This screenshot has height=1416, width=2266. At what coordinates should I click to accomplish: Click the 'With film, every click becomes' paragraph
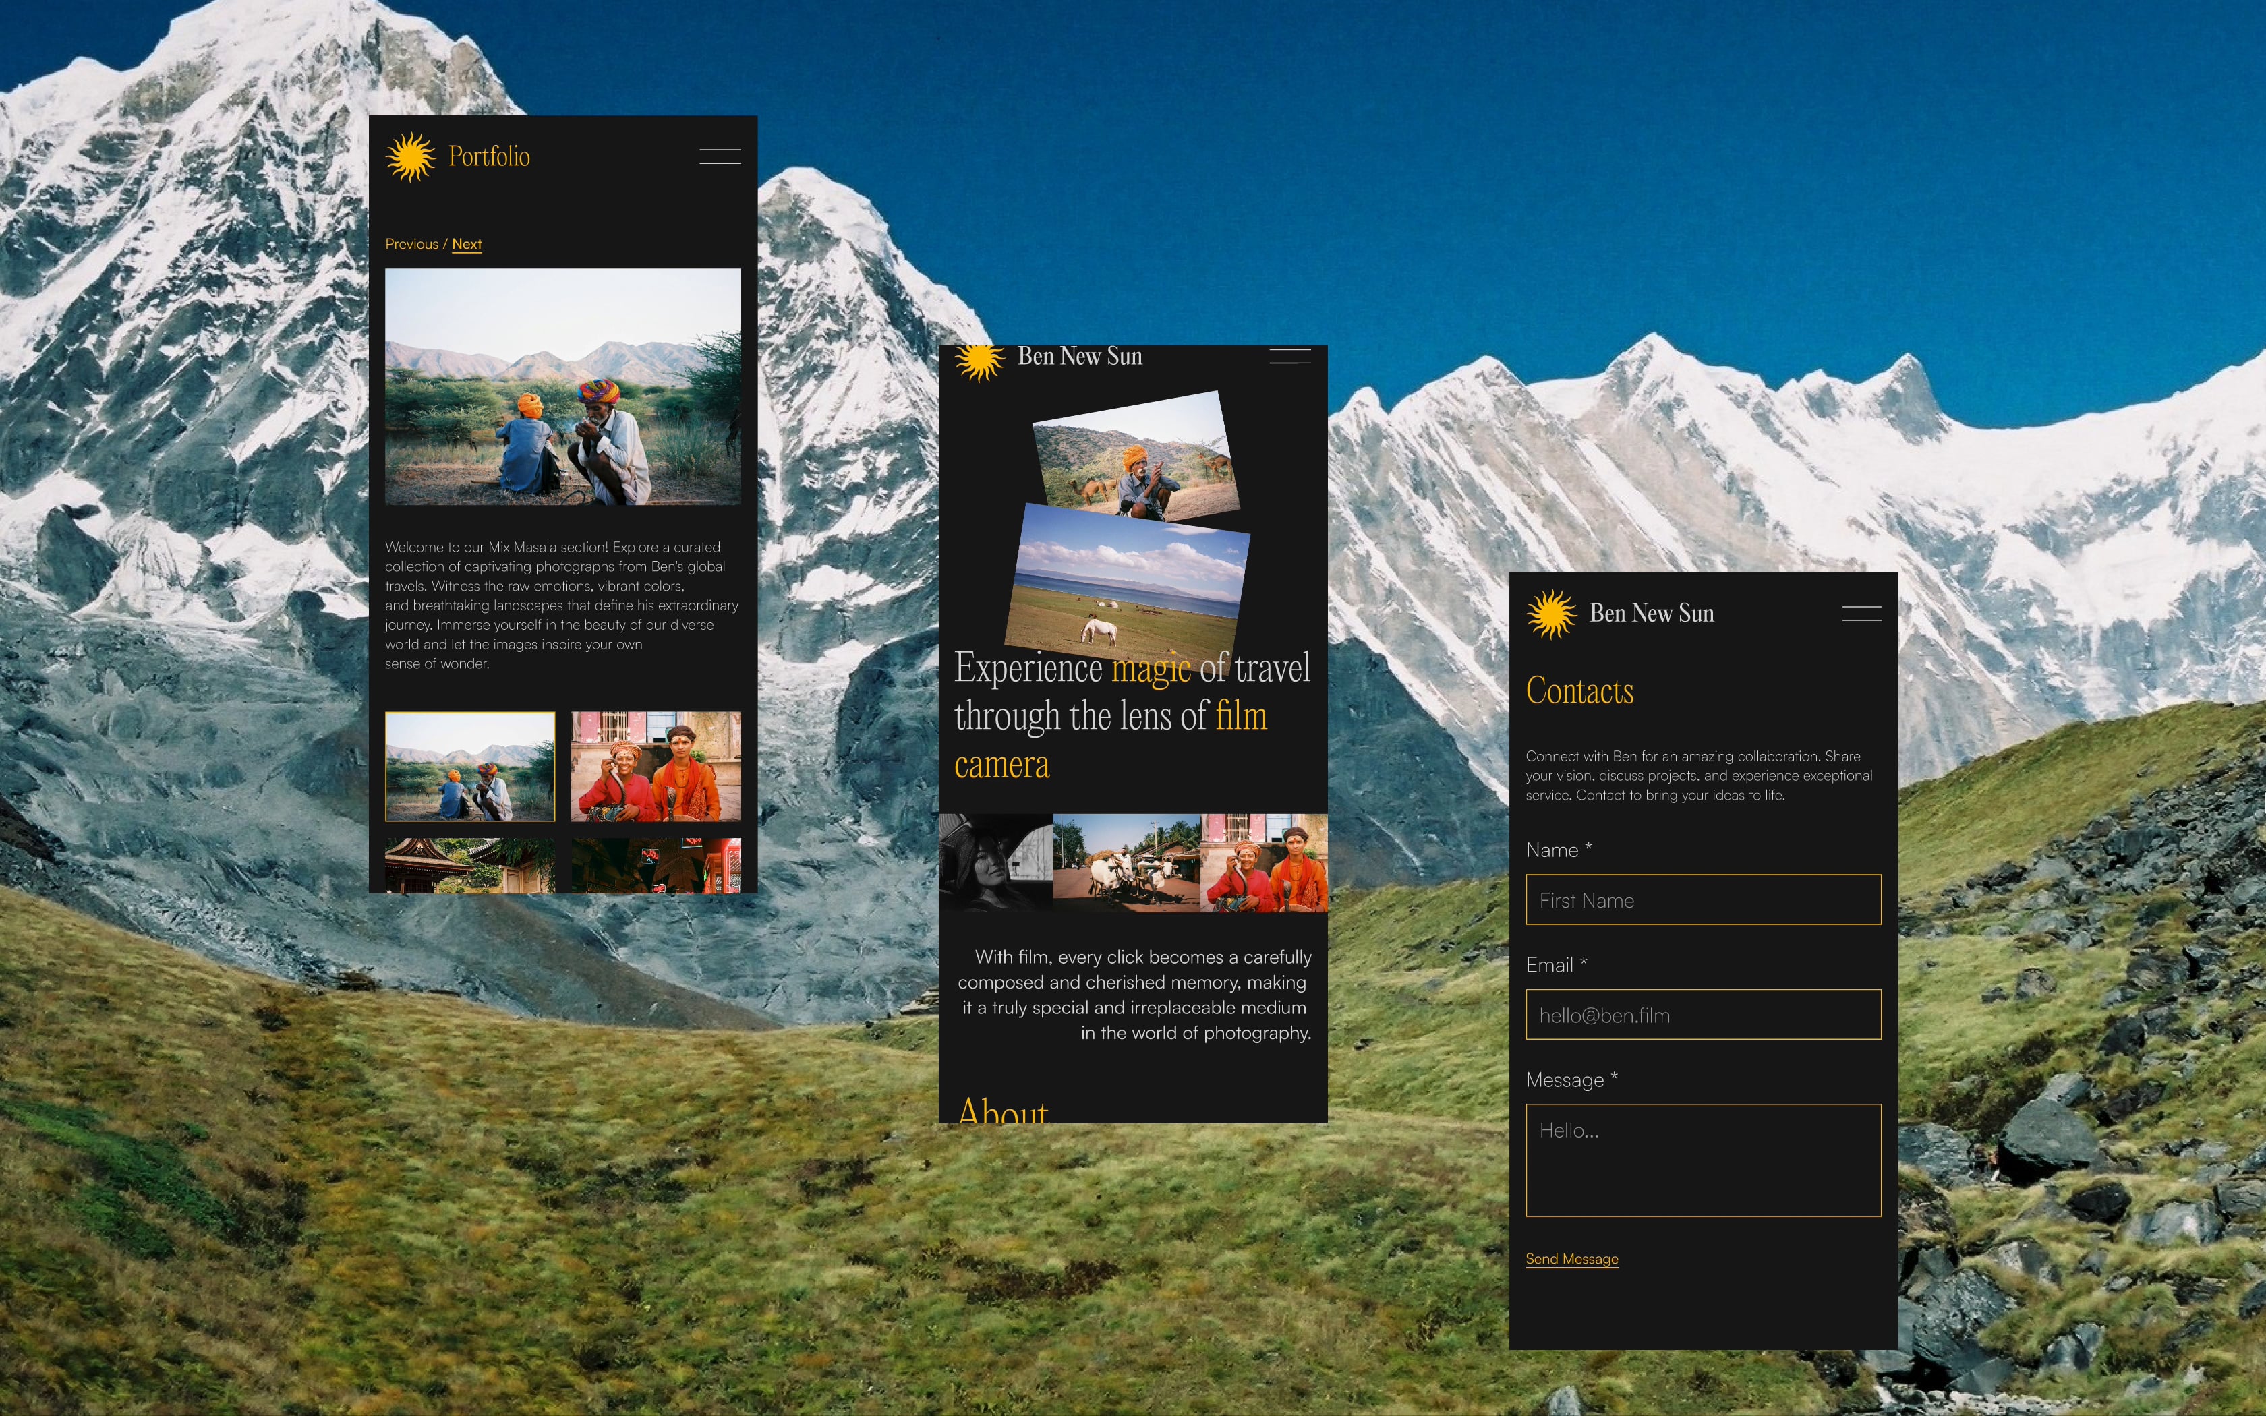click(x=1134, y=995)
